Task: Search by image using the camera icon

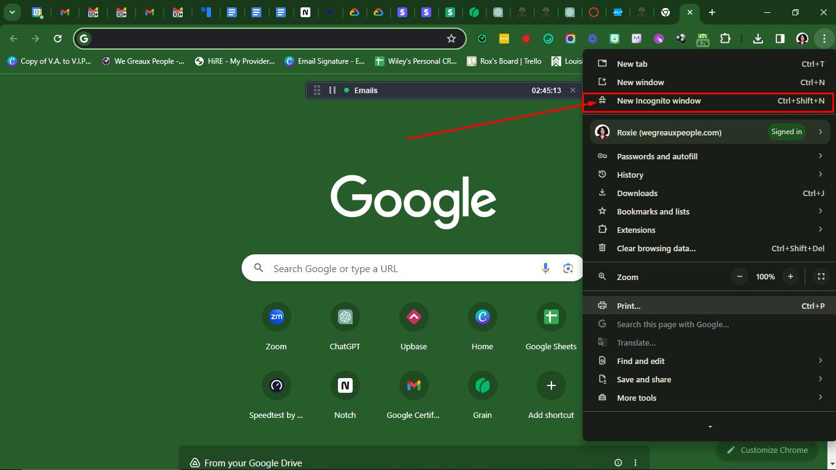Action: [568, 268]
